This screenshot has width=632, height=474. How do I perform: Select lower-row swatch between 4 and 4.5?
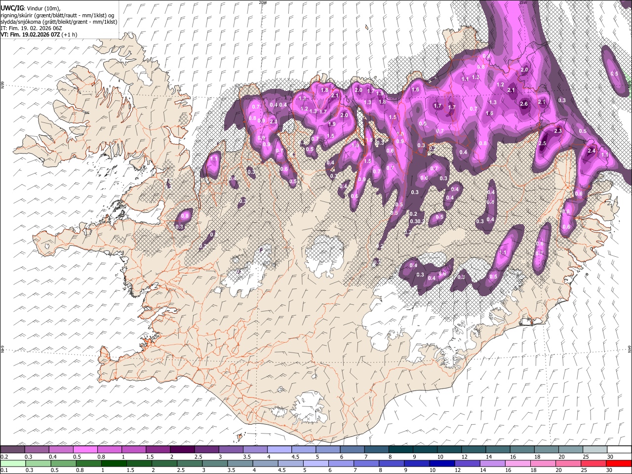pyautogui.click(x=266, y=463)
